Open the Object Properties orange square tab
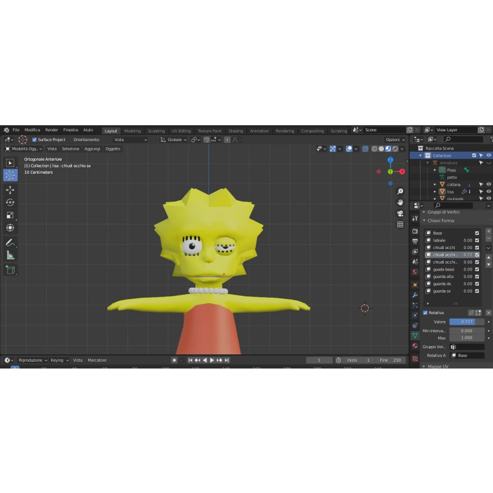 (415, 285)
